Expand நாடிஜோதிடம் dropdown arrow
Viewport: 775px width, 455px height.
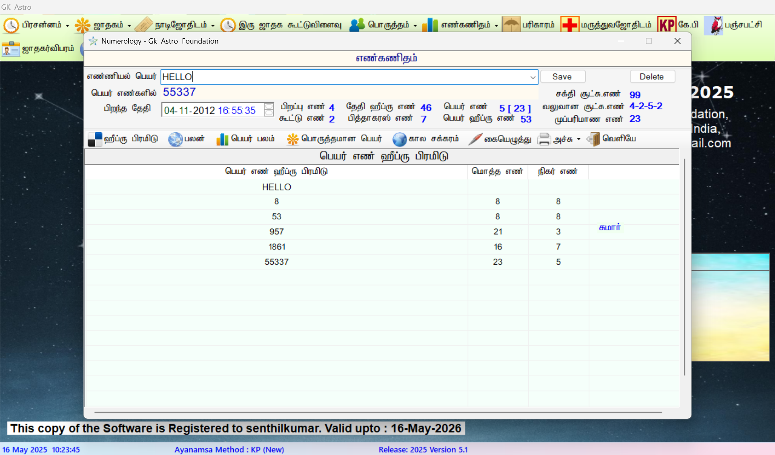(213, 26)
